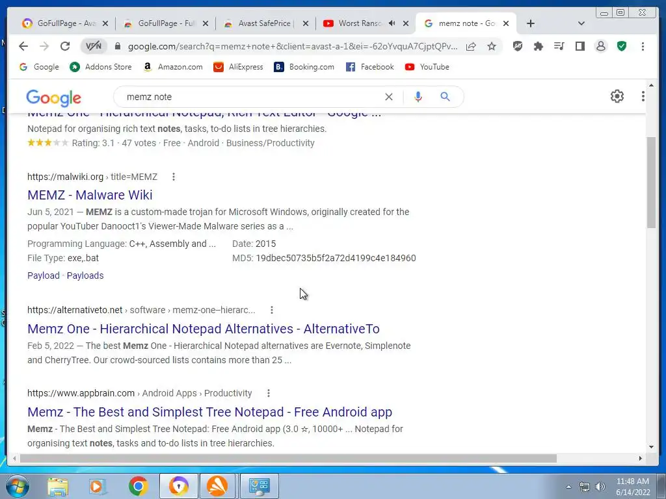666x499 pixels.
Task: Open the volume speaker tray icon
Action: [x=600, y=487]
